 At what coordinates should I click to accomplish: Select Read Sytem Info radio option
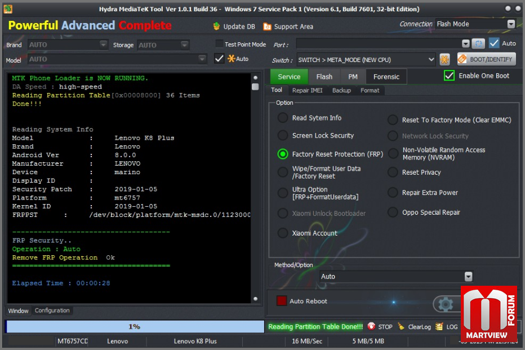(283, 118)
